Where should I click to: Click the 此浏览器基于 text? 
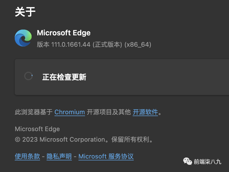(34, 112)
